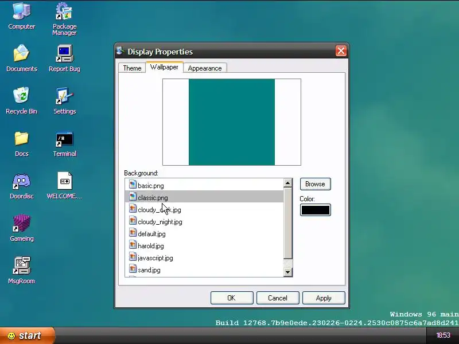Viewport: 459px width, 344px height.
Task: Click the background list scrollbar thumb
Action: [288, 223]
